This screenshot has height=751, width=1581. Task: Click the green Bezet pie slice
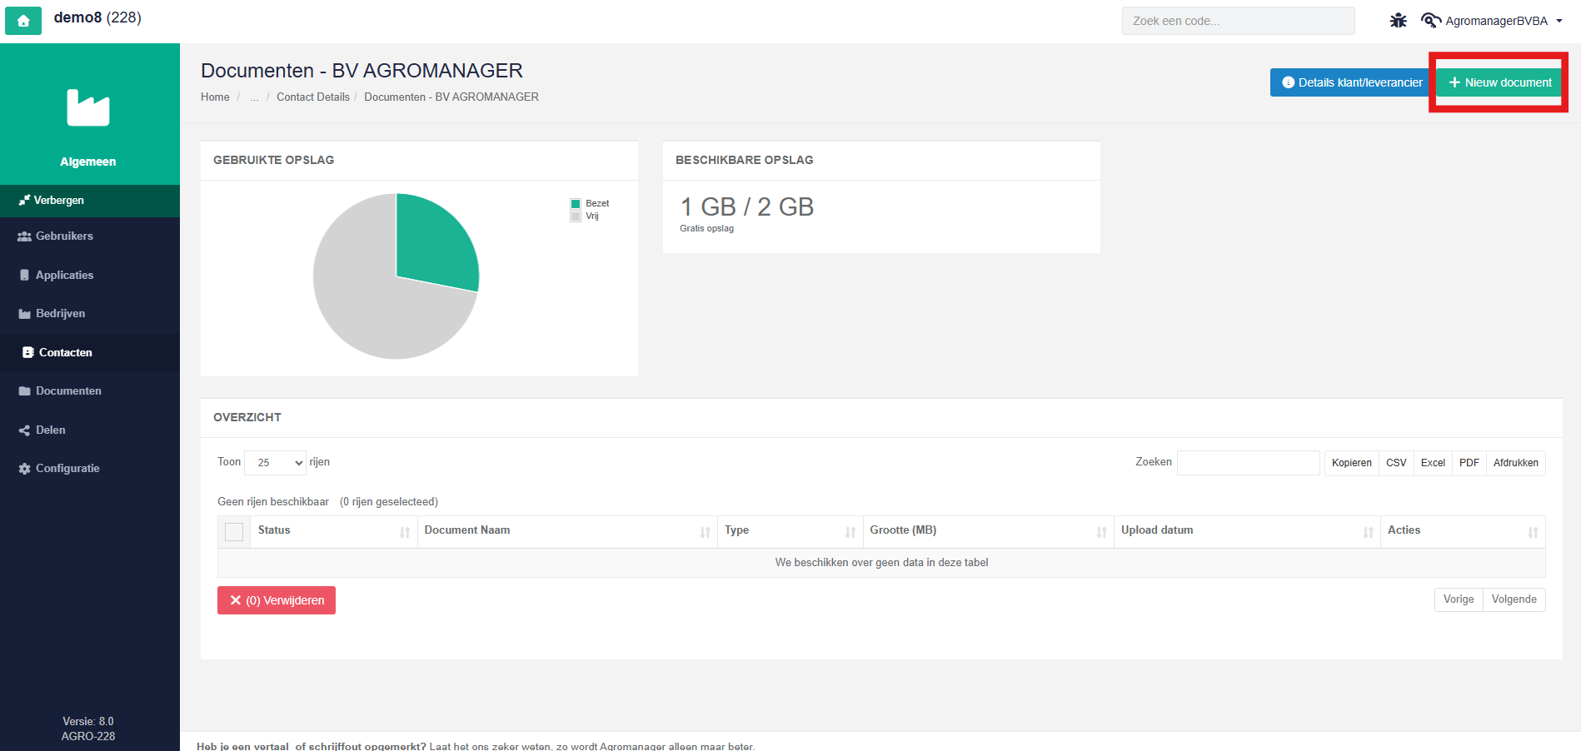click(433, 237)
